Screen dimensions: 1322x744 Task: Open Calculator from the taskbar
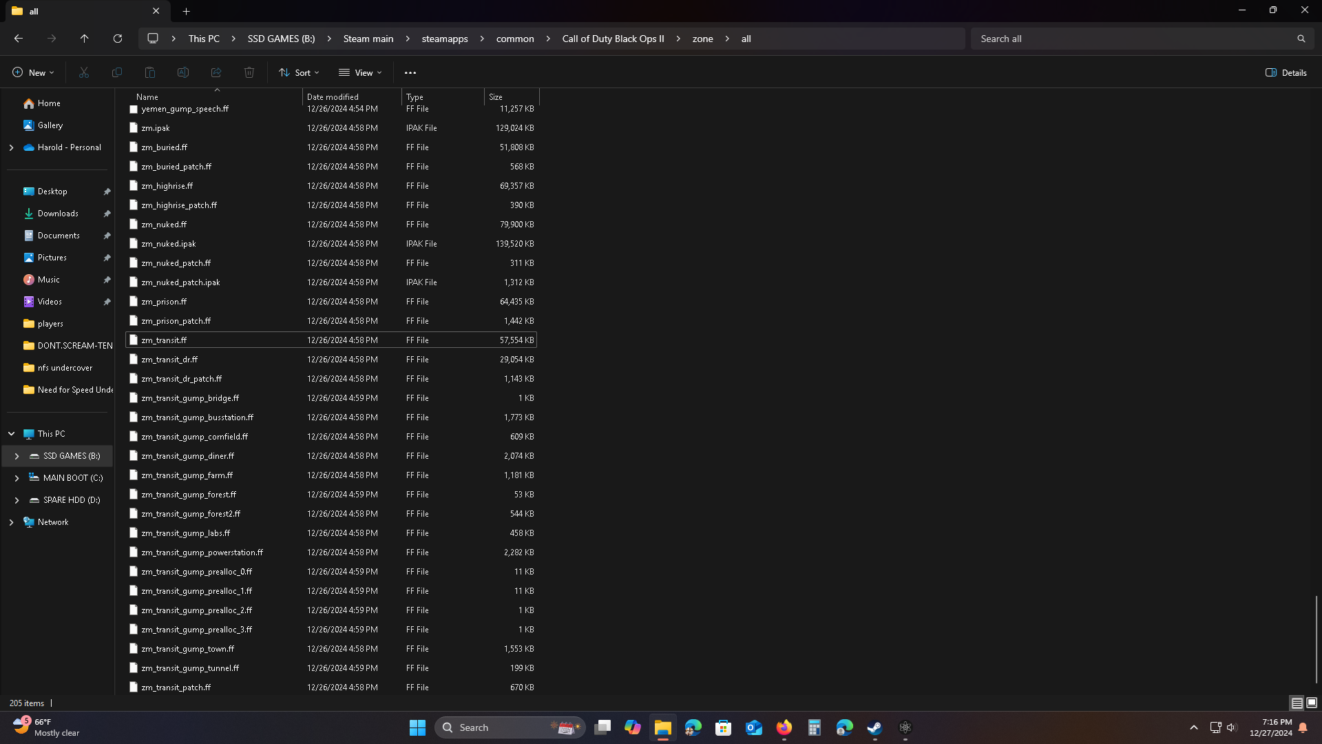(x=815, y=727)
